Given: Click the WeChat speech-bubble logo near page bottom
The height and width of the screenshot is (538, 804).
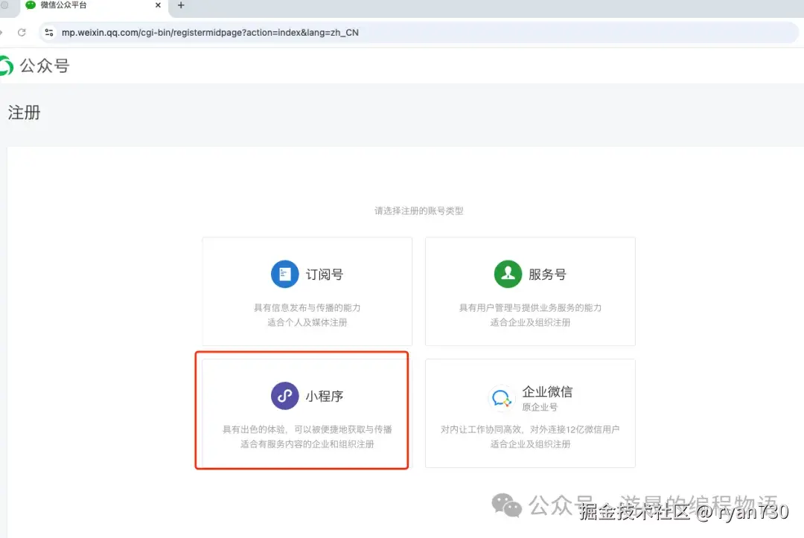Looking at the screenshot, I should point(508,506).
